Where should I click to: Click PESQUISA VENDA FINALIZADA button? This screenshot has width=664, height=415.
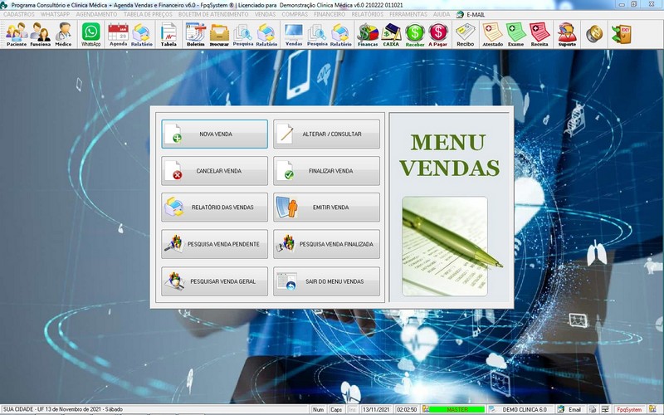pos(326,244)
